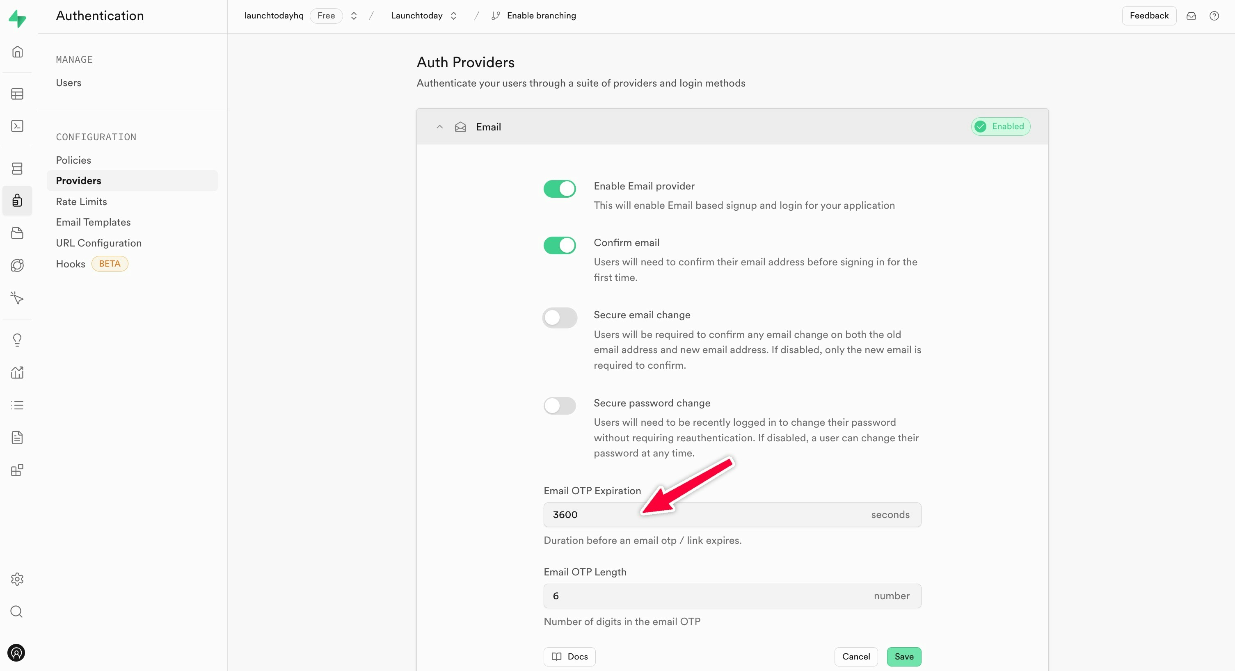Viewport: 1235px width, 671px height.
Task: Open the Advisors lightbulb icon
Action: click(17, 339)
